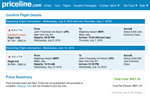Viewport: 150px width, 99px height.
Task: Open the Flights navigation link
Action: click(67, 5)
